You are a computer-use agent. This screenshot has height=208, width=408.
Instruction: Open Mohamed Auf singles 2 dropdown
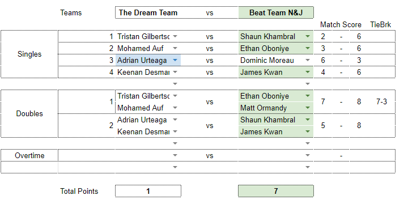pos(175,48)
